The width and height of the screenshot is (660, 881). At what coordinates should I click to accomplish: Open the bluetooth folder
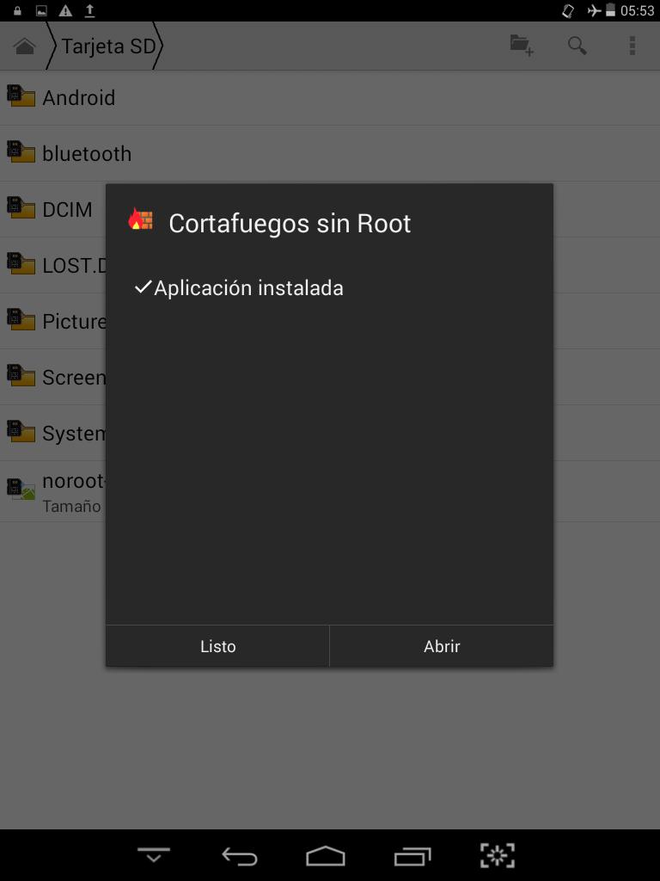(330, 153)
